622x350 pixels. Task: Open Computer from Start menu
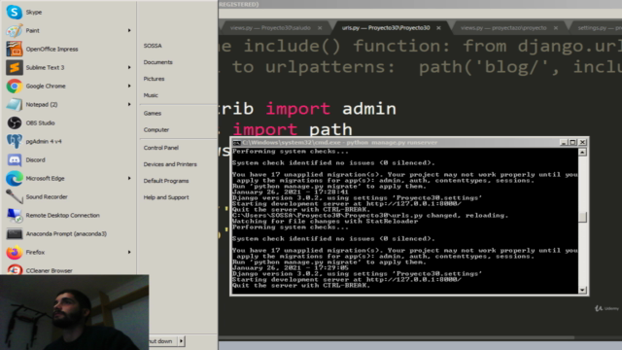[x=156, y=129]
